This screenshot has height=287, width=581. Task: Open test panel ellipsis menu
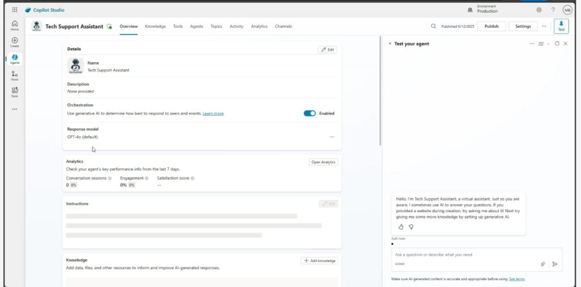click(x=532, y=44)
